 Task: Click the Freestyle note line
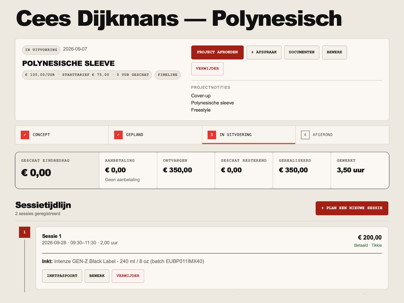(201, 110)
